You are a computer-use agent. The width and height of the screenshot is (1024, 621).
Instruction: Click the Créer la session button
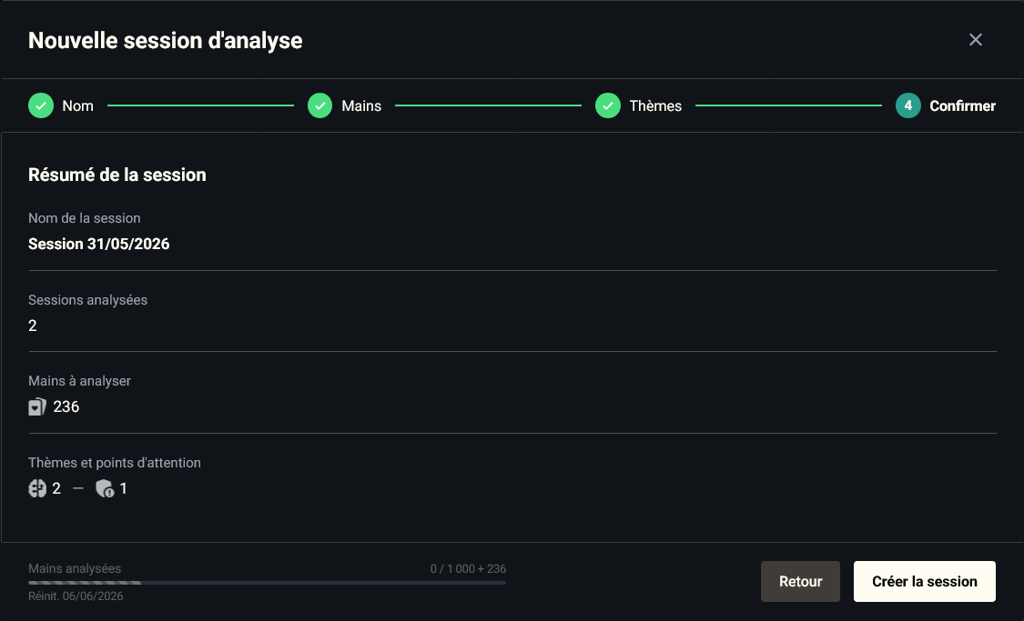pyautogui.click(x=925, y=581)
